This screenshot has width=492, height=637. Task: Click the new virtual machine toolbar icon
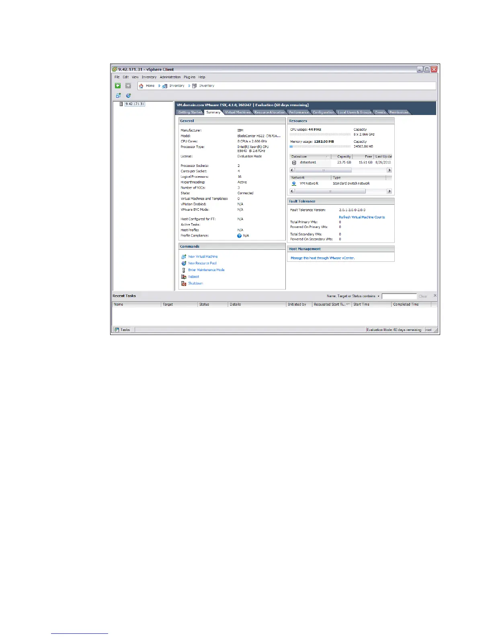pos(118,96)
